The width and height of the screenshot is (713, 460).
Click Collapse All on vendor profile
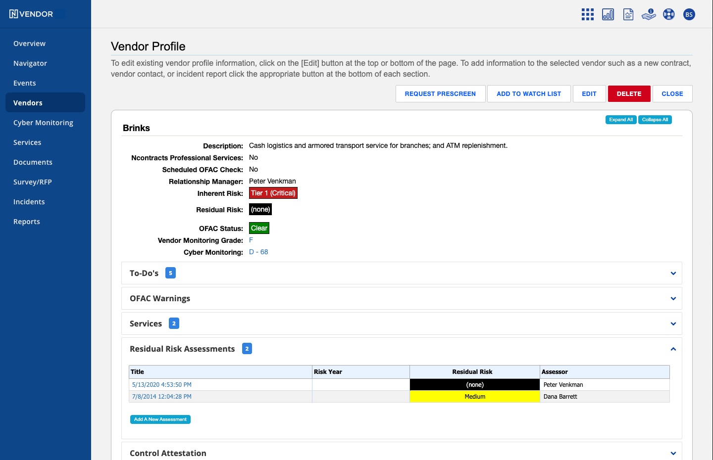pyautogui.click(x=655, y=119)
